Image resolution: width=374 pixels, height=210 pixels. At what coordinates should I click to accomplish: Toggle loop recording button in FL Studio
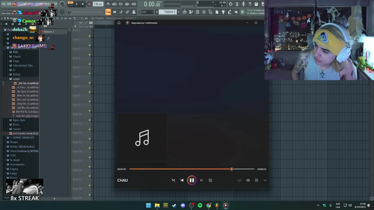(x=134, y=4)
